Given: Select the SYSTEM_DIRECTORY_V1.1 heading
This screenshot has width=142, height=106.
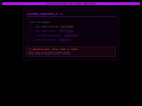Looking at the screenshot, I should tap(45, 14).
